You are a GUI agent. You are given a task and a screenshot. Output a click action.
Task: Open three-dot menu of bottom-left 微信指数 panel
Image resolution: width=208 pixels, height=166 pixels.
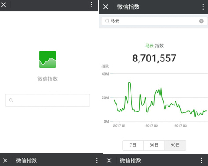[x=97, y=161]
